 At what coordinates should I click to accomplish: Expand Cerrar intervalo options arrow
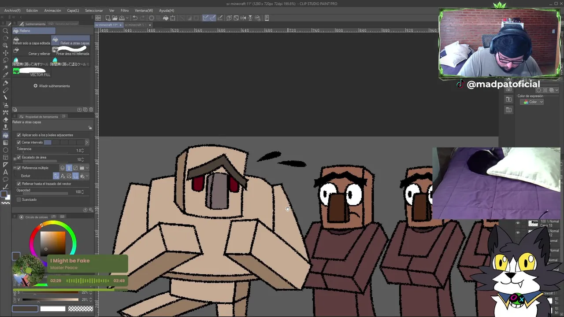pos(87,142)
